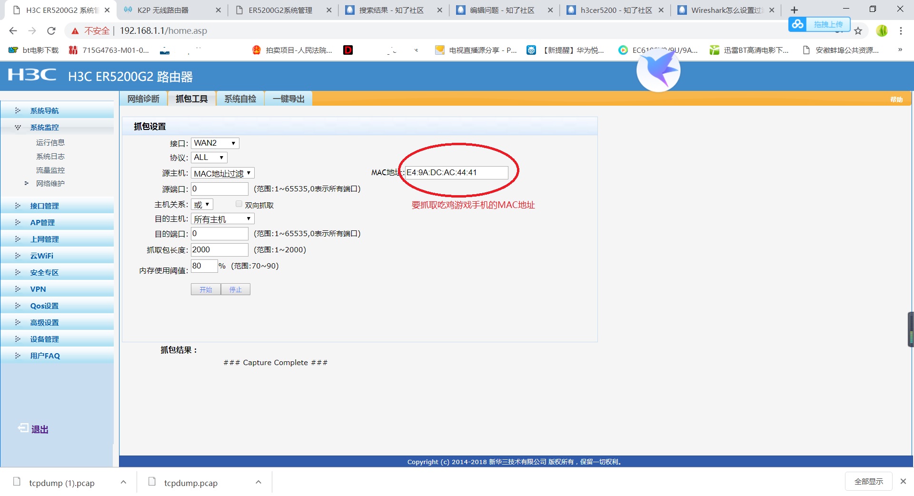The width and height of the screenshot is (914, 496).
Task: Click the 目的端口 input field
Action: [x=219, y=234]
